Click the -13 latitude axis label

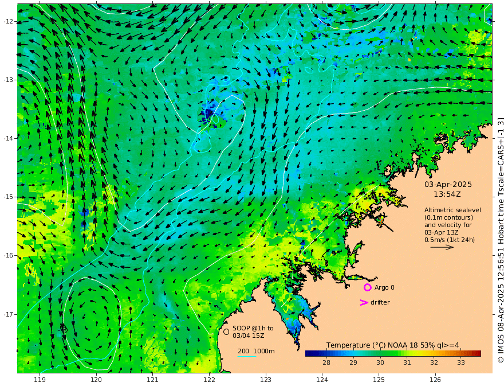pos(9,80)
